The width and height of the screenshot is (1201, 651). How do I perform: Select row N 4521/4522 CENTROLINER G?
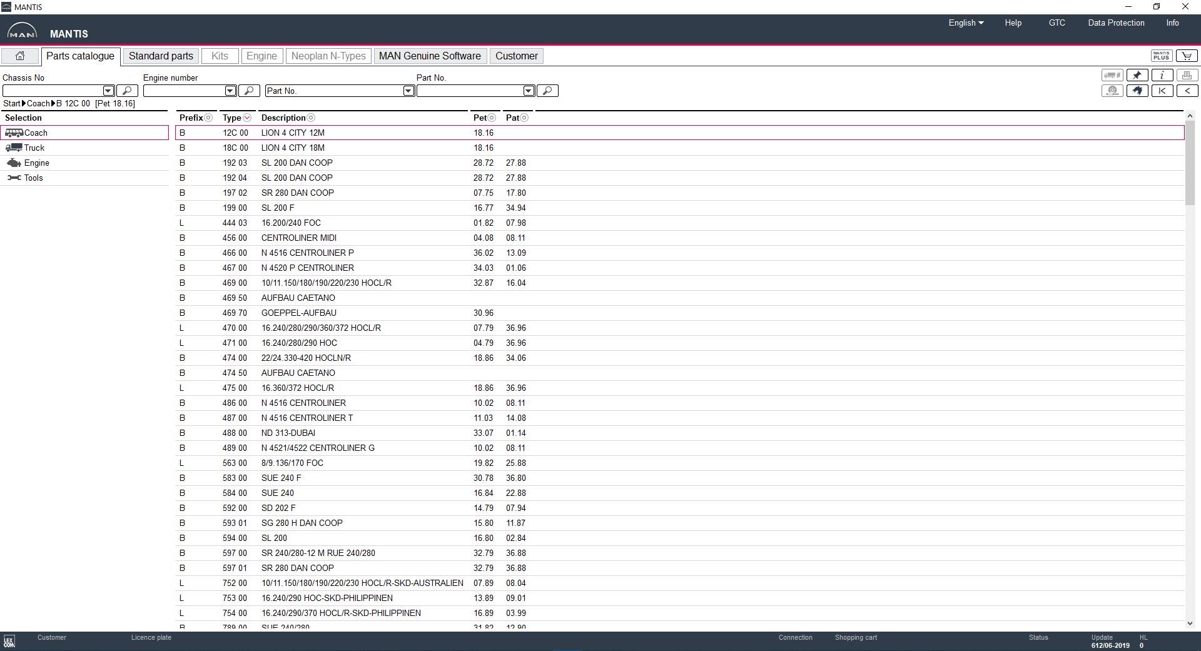coord(680,448)
